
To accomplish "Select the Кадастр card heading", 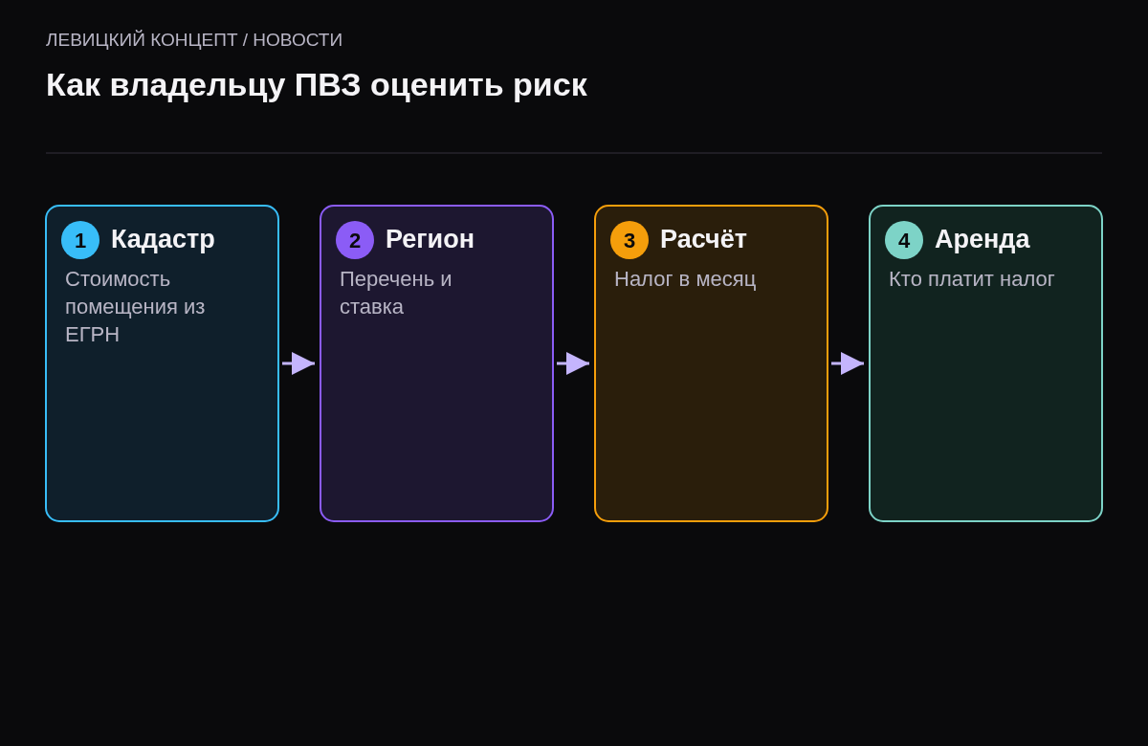I will (x=163, y=239).
